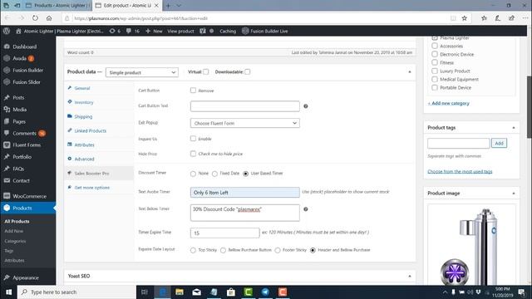Open Avada in the sidebar
Screen dimensions: 532x299
pyautogui.click(x=19, y=58)
